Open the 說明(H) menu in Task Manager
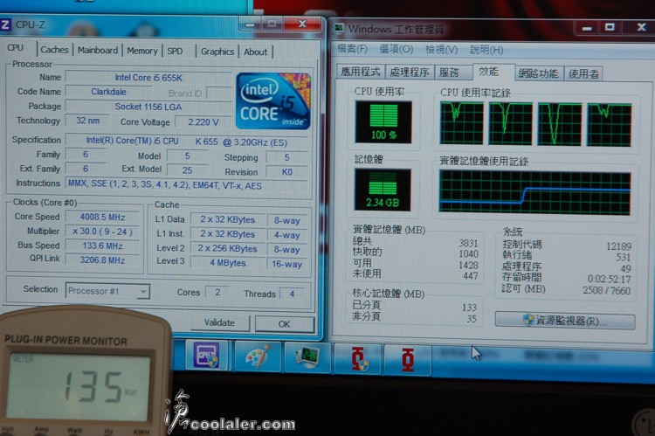 pyautogui.click(x=486, y=50)
